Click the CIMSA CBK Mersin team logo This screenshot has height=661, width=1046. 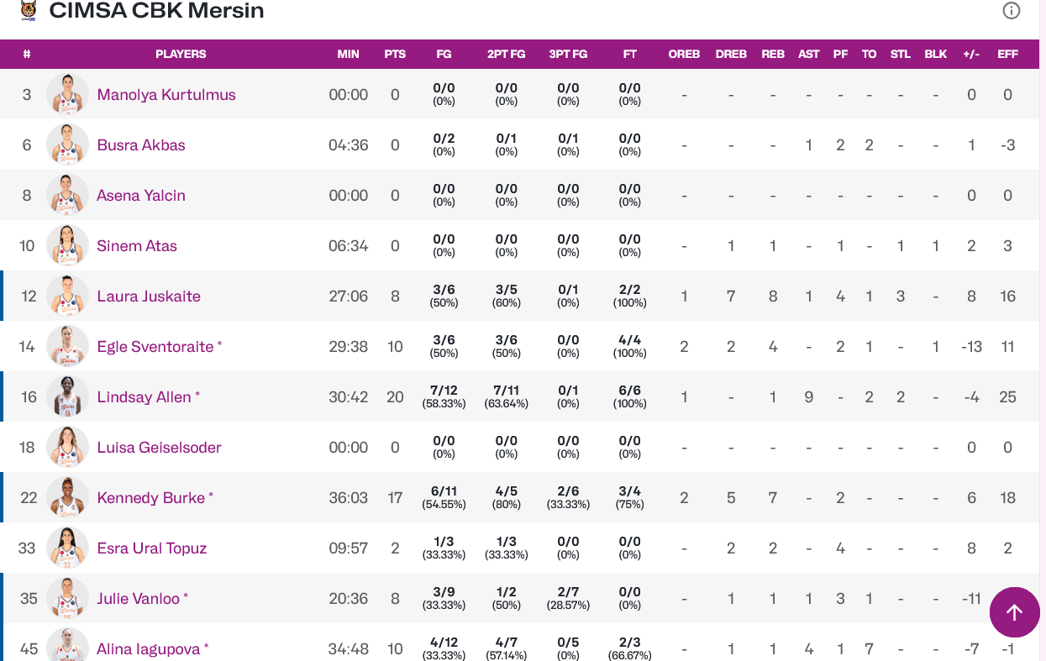[x=29, y=11]
